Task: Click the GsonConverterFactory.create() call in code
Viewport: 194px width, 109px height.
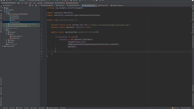Action: click(x=104, y=44)
